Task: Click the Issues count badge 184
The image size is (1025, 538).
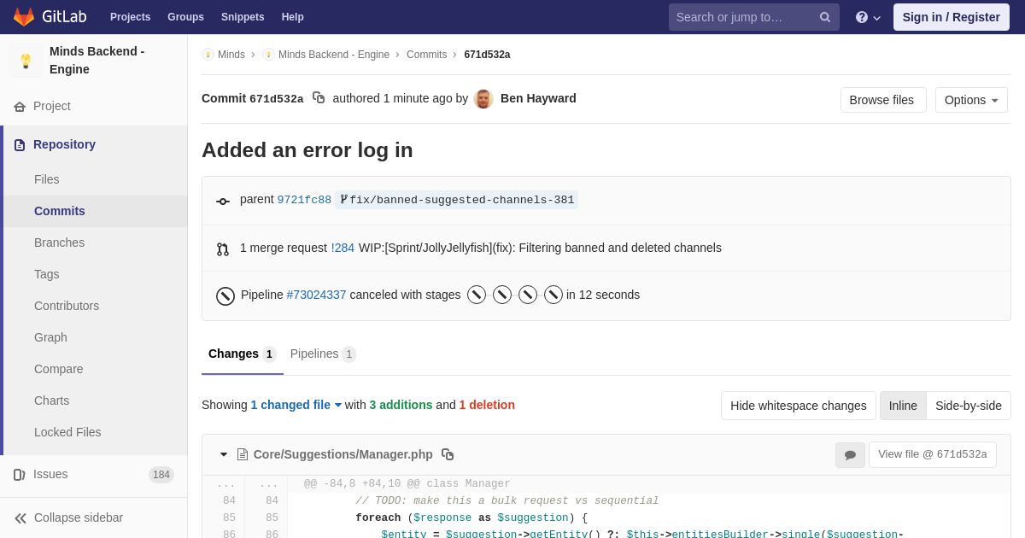Action: coord(161,475)
